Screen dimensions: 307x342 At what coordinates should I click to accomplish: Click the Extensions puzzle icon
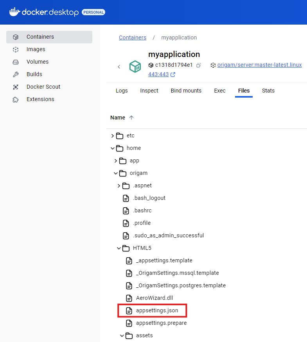[x=16, y=100]
